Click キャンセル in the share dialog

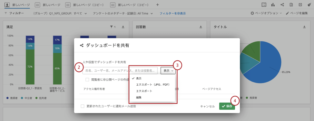(208, 107)
